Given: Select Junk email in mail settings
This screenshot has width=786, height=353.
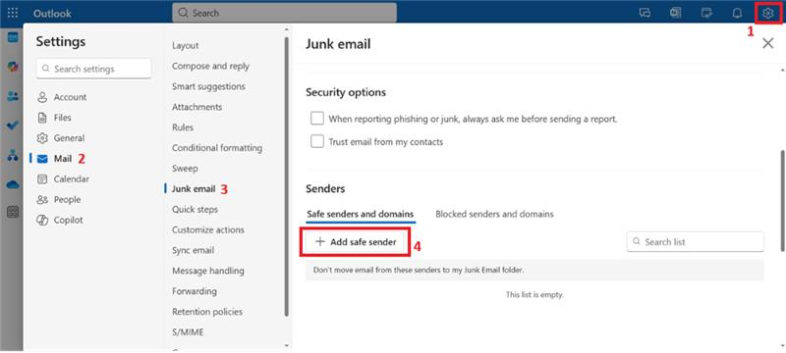Looking at the screenshot, I should (194, 189).
